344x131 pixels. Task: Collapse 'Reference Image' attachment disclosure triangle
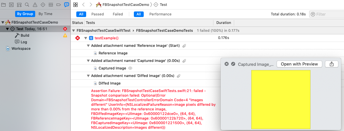coord(88,46)
